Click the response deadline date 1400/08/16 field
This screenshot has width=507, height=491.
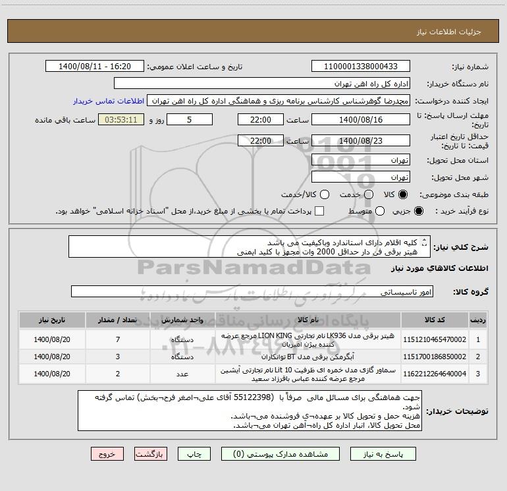click(x=361, y=119)
